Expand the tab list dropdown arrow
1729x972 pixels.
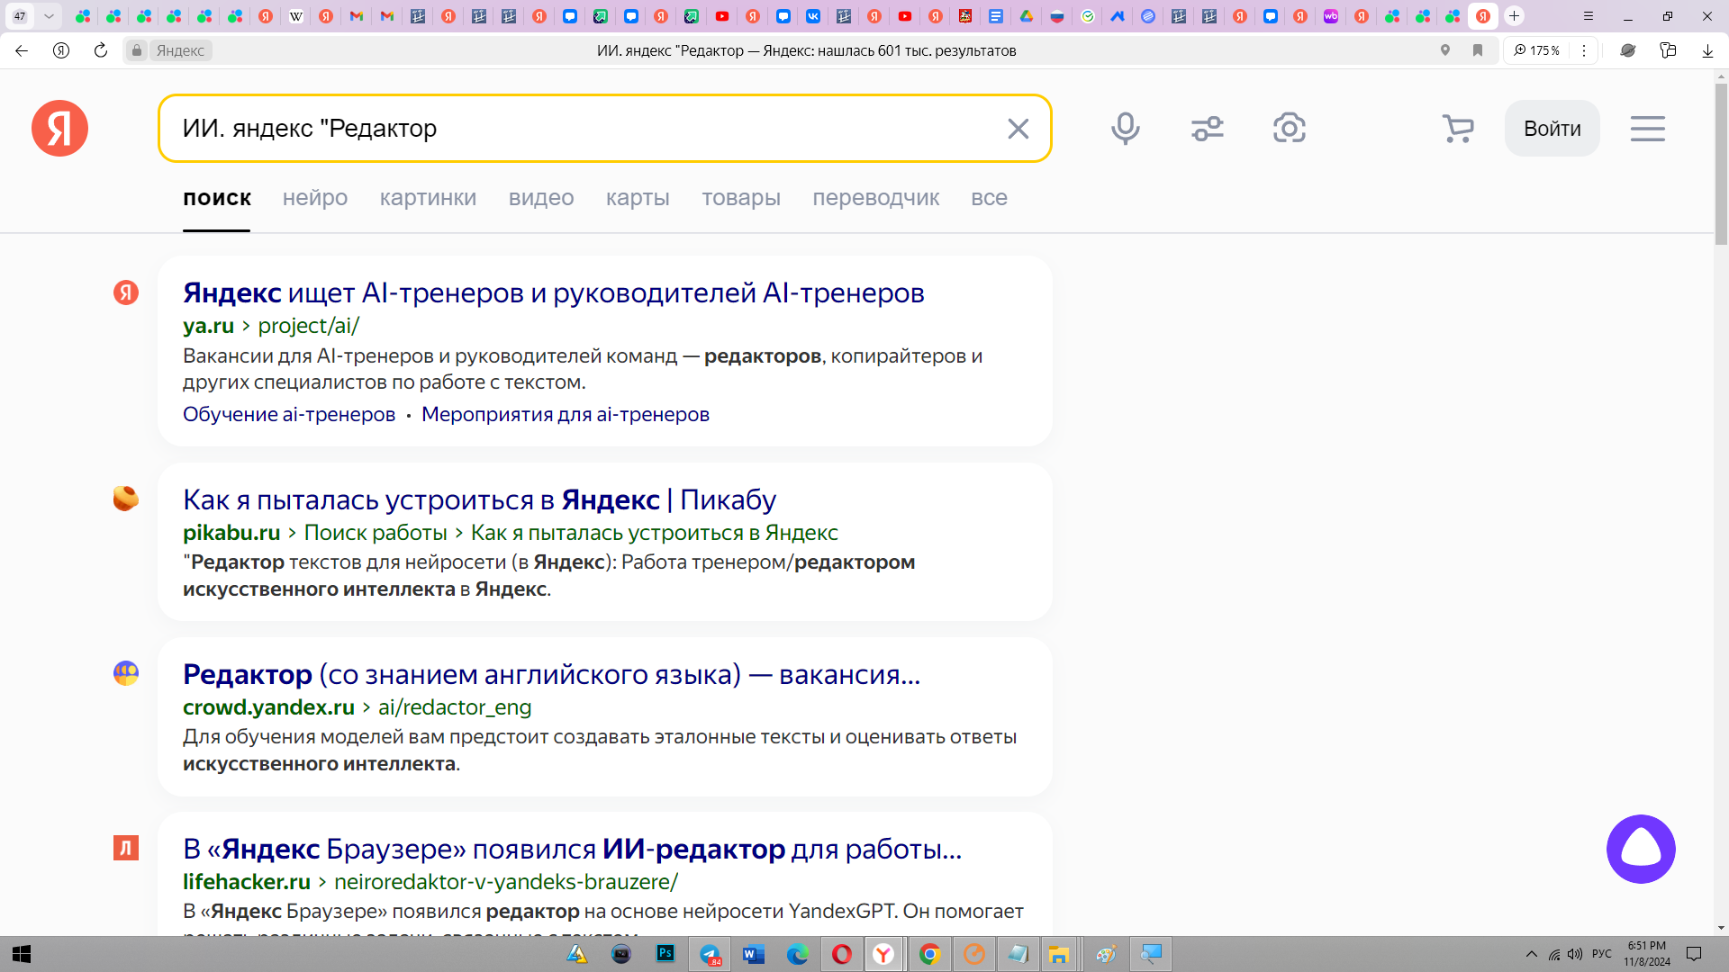49,16
